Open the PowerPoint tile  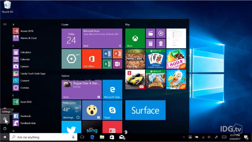coord(117,54)
